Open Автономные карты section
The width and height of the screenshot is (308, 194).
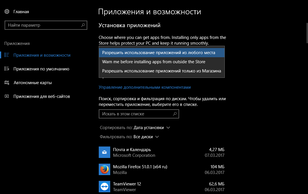point(32,82)
